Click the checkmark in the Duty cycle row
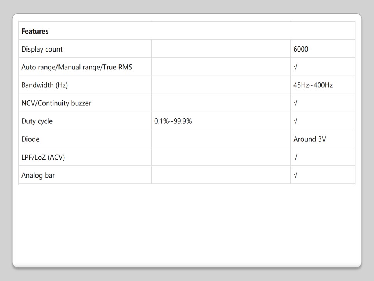This screenshot has width=374, height=281. [x=296, y=121]
